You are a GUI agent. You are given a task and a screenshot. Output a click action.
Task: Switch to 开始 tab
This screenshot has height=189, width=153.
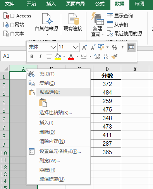(31, 4)
